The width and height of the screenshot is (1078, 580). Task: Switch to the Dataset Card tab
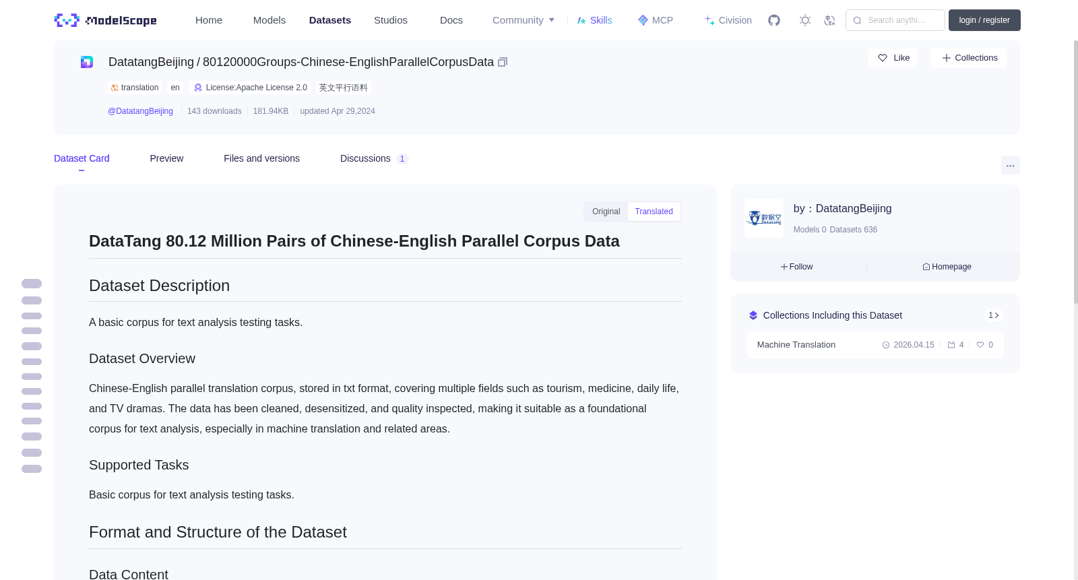82,158
